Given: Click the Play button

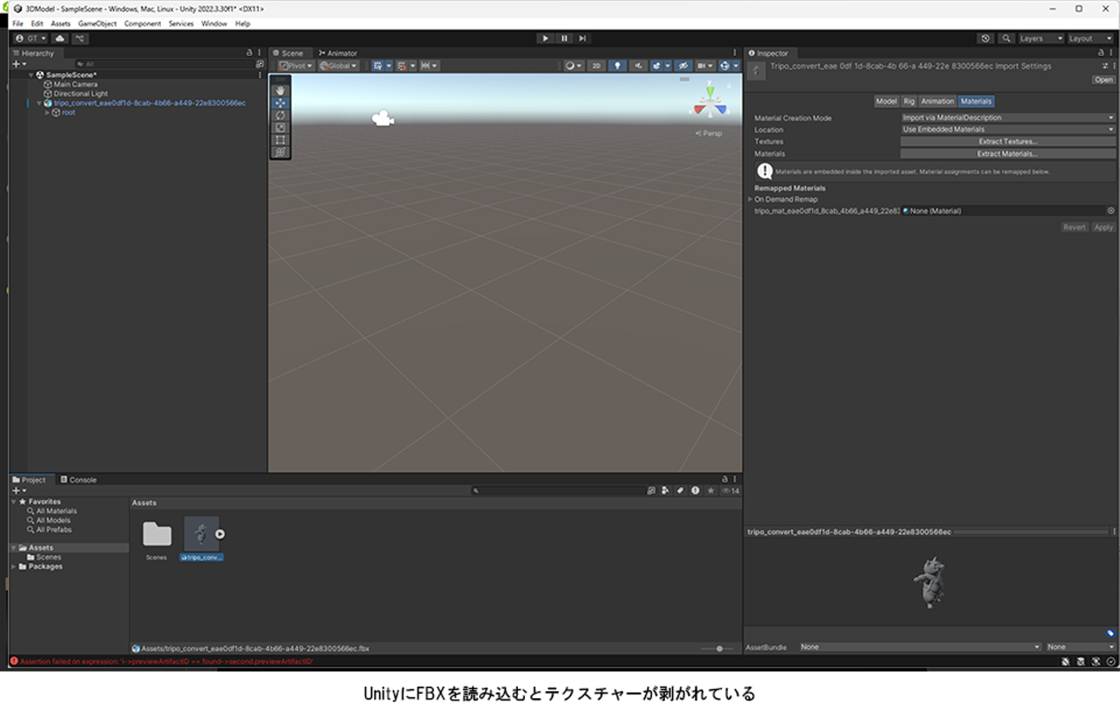Looking at the screenshot, I should click(x=545, y=38).
